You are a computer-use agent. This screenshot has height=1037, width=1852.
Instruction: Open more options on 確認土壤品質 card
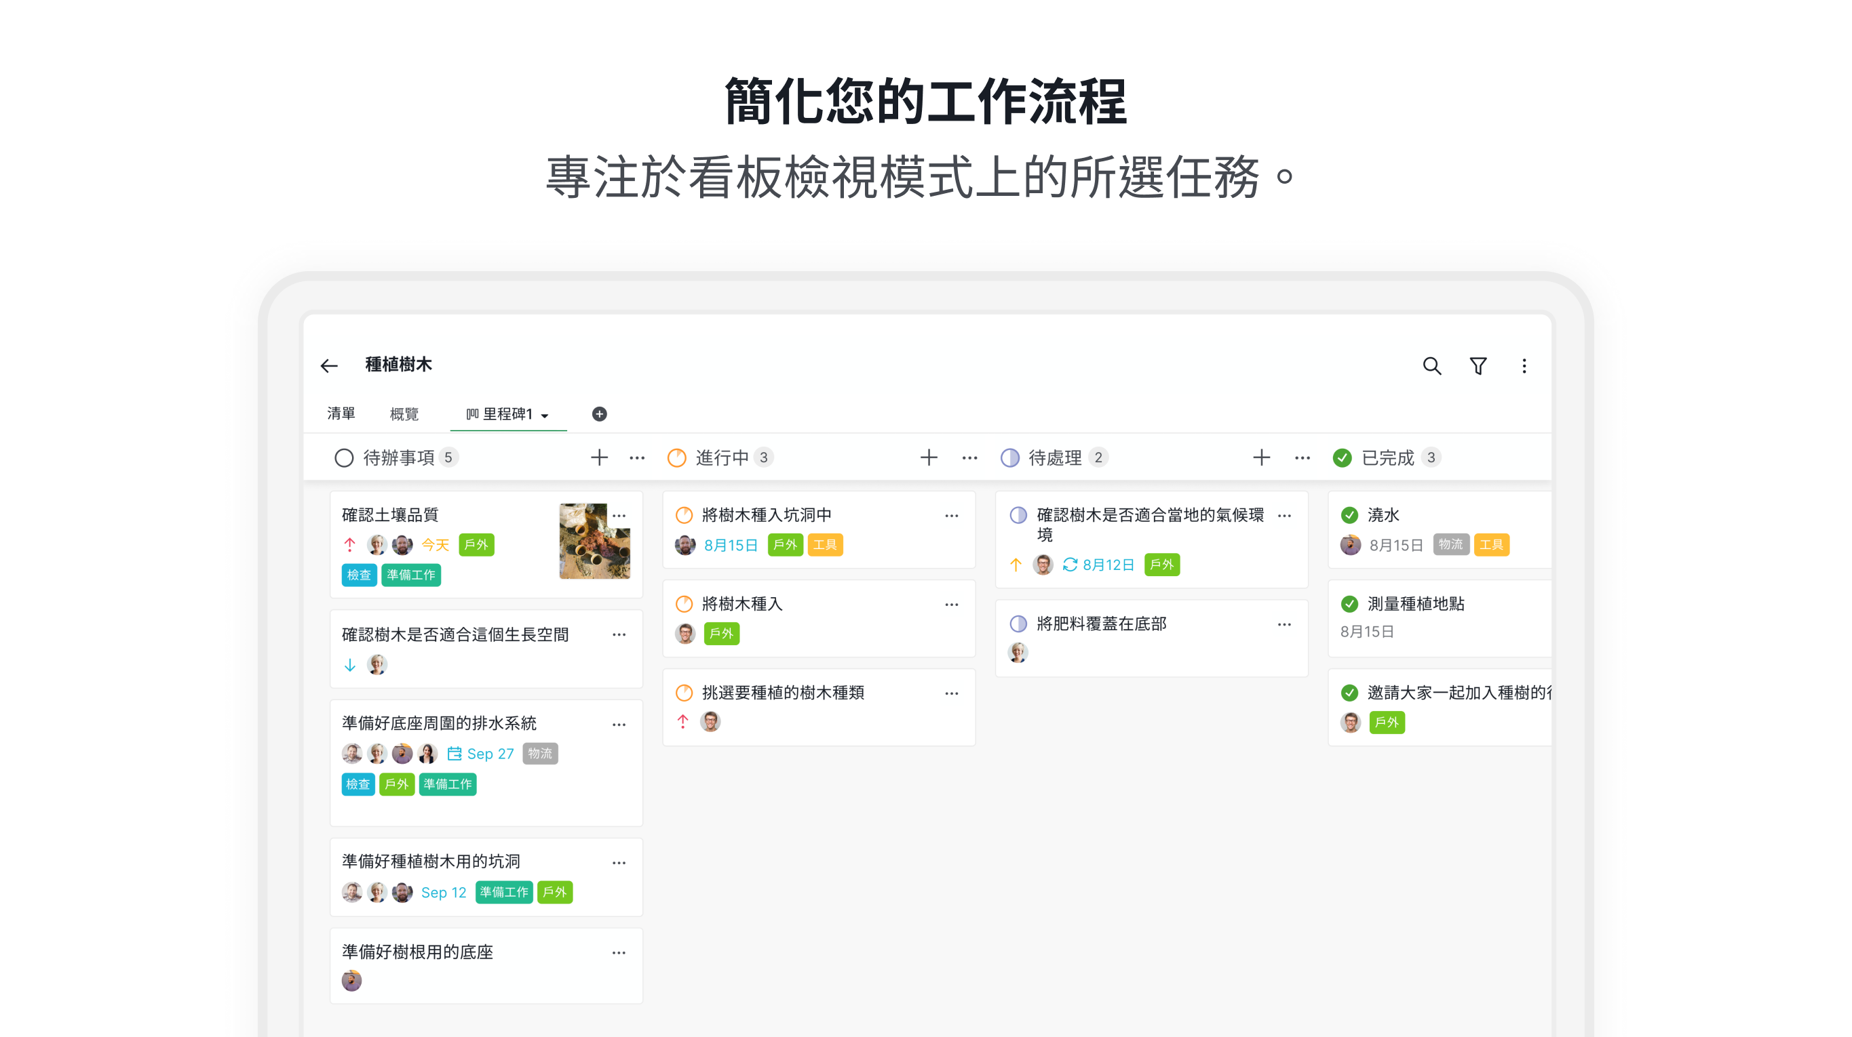coord(619,516)
